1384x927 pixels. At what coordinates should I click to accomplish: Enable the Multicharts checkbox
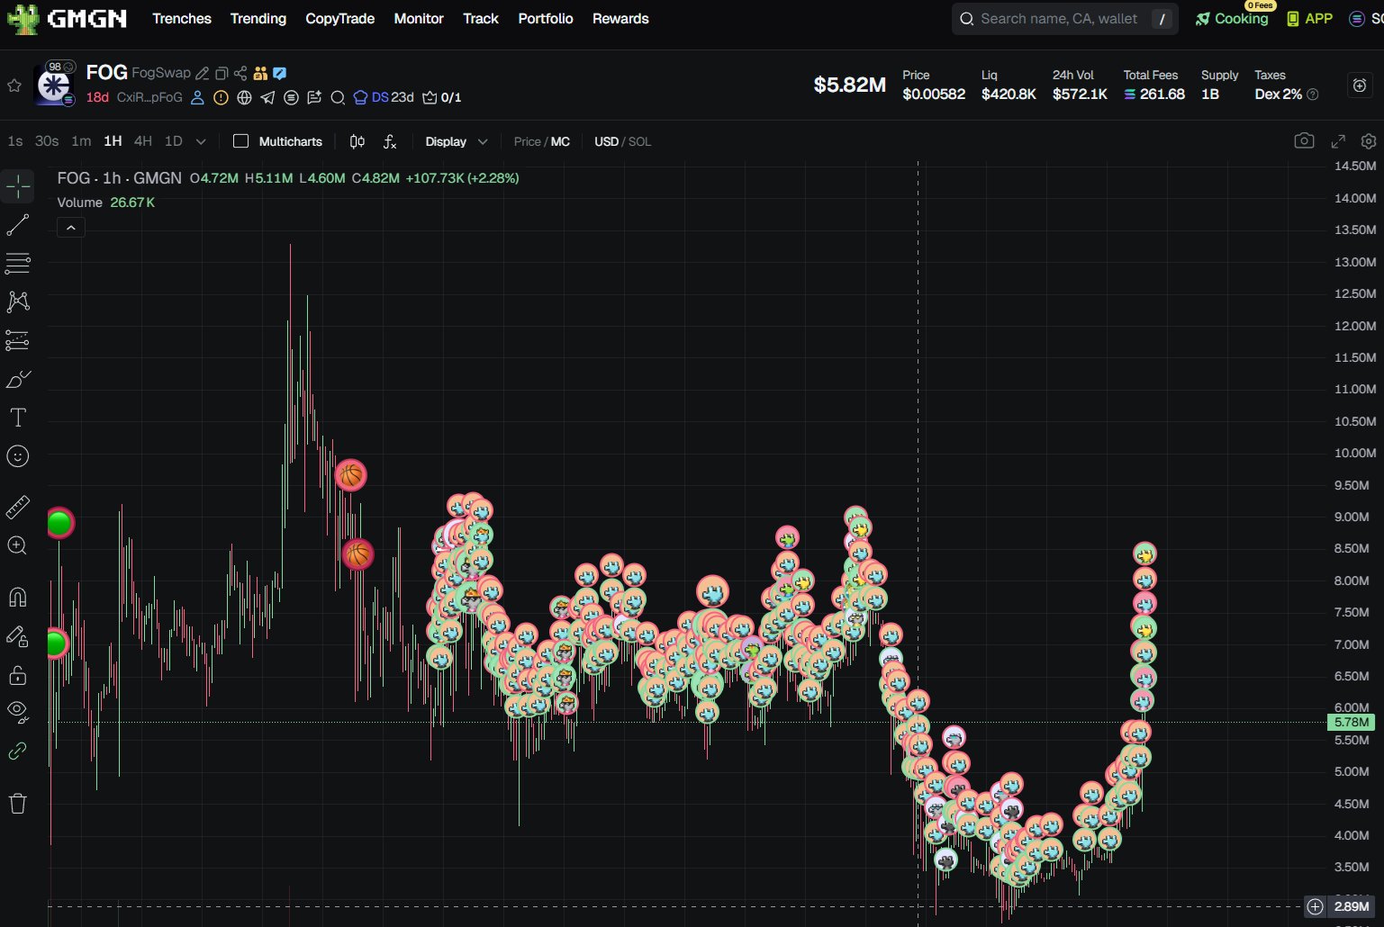pos(240,141)
